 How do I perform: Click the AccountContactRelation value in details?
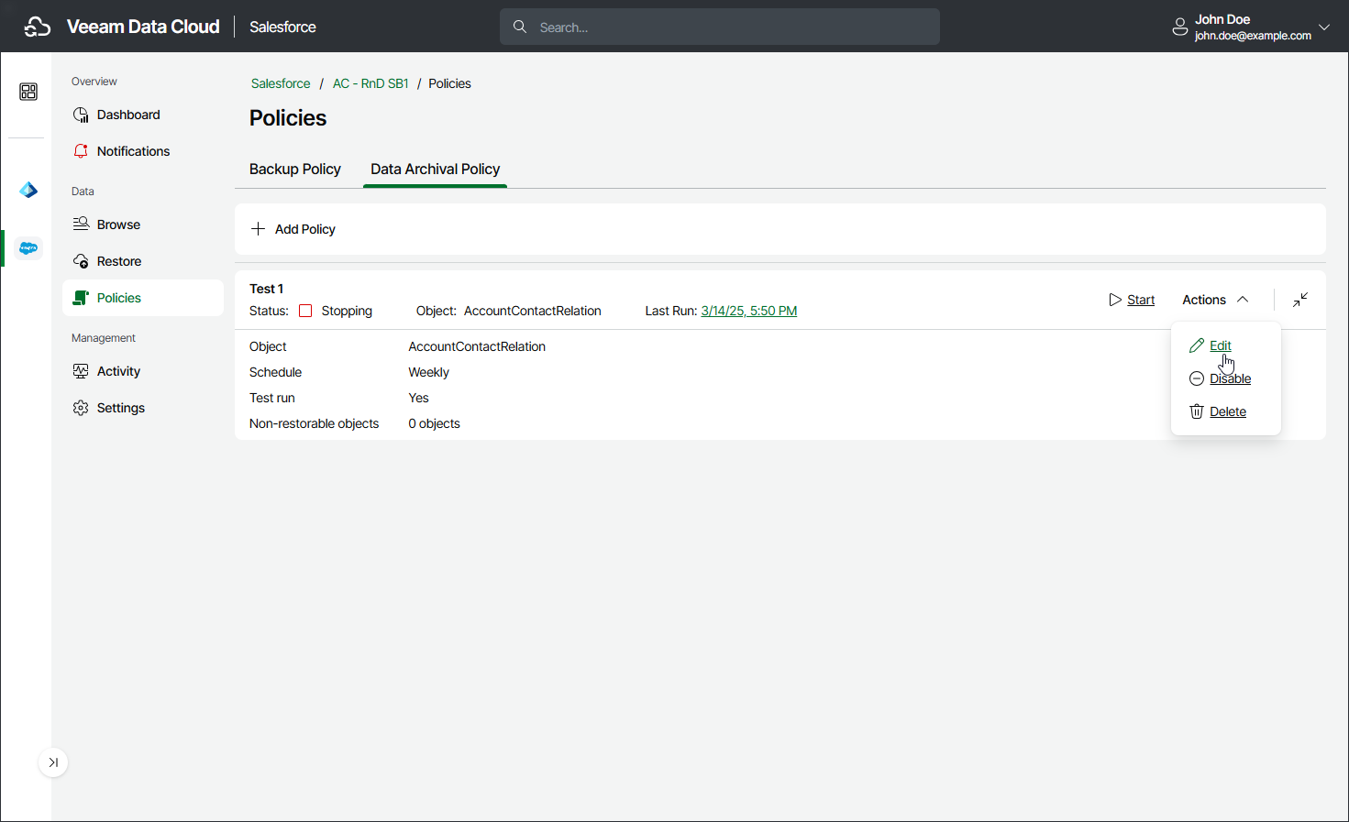[x=477, y=346]
